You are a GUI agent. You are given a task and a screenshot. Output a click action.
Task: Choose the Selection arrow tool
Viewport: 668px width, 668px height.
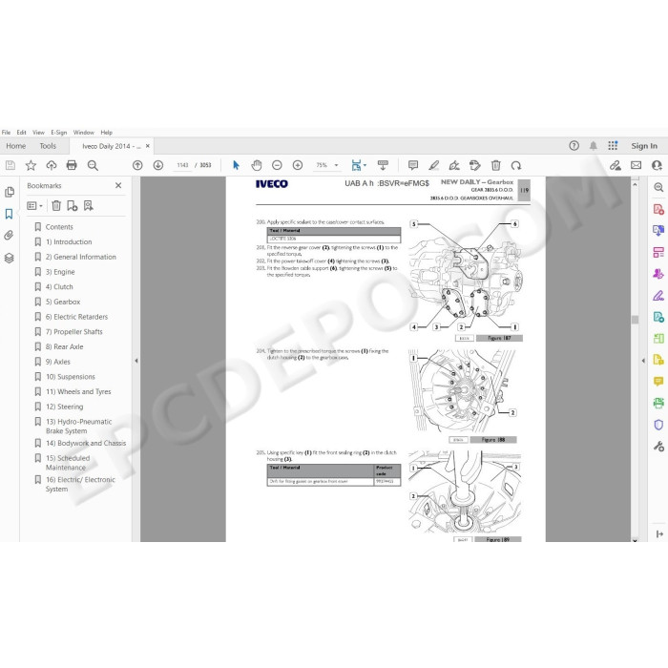tap(236, 165)
